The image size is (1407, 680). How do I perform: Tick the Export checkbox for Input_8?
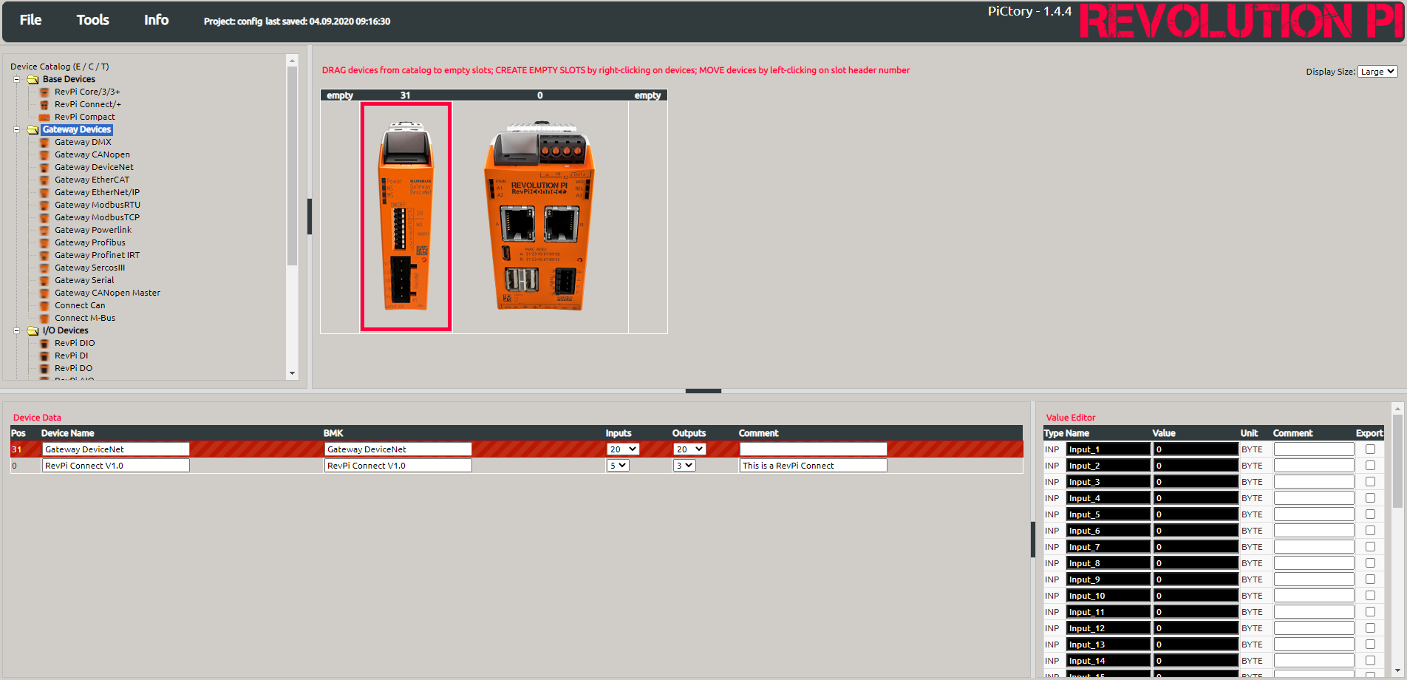(x=1370, y=563)
